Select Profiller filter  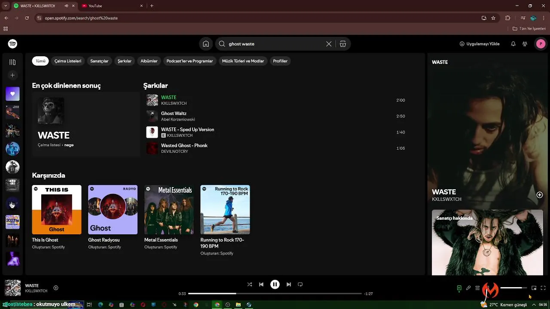pyautogui.click(x=280, y=61)
